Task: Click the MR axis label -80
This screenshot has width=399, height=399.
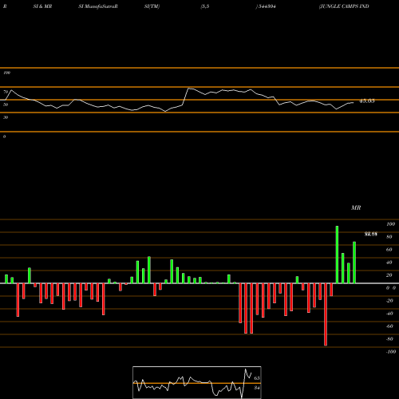Action: [389, 339]
